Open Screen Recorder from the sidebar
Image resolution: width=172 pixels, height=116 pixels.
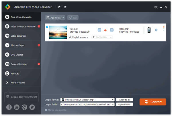point(21,64)
